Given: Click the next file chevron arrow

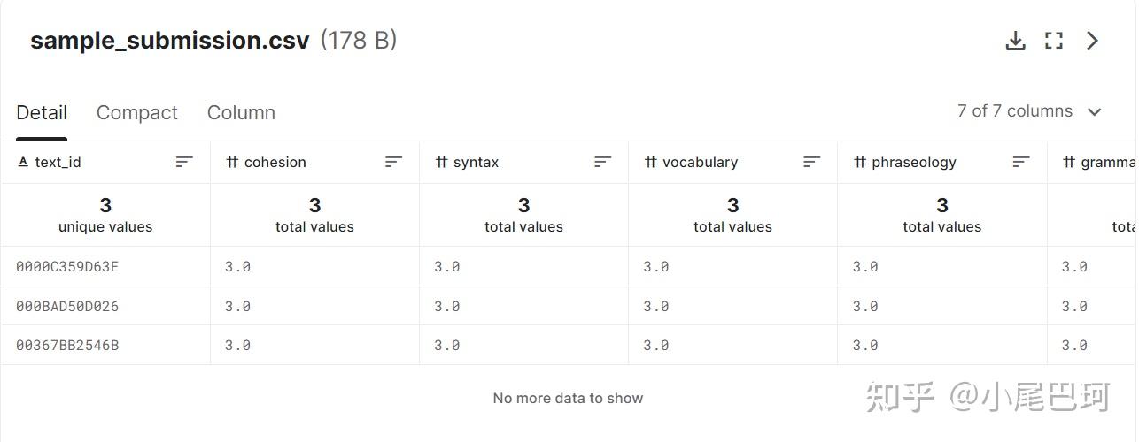Looking at the screenshot, I should click(x=1093, y=41).
